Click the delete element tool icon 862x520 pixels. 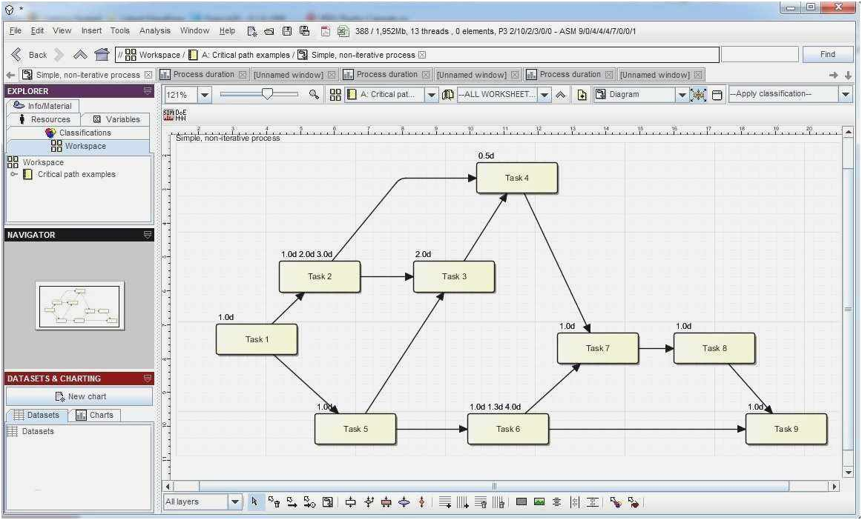pos(274,501)
